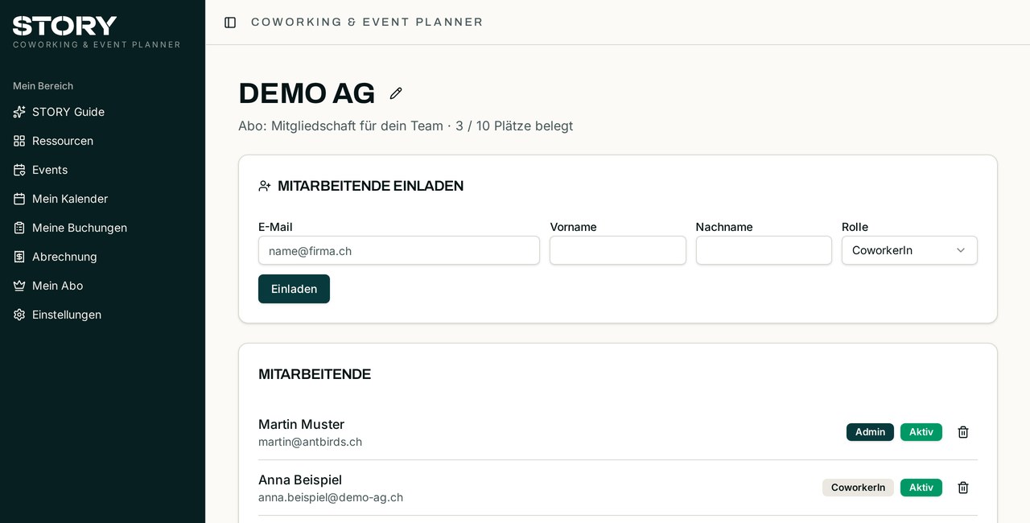Viewport: 1030px width, 523px height.
Task: Open the Rolle dropdown
Action: tap(909, 250)
